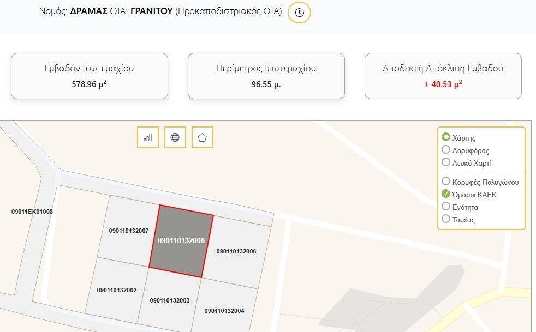The height and width of the screenshot is (332, 536).
Task: Select parcel 090110132002 on map
Action: (x=117, y=291)
